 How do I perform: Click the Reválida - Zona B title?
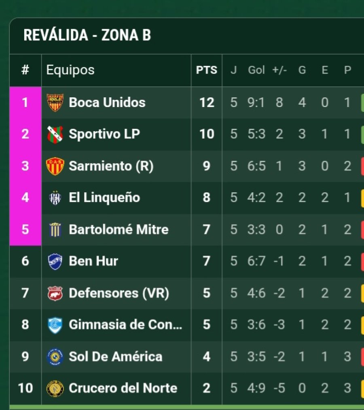click(87, 36)
